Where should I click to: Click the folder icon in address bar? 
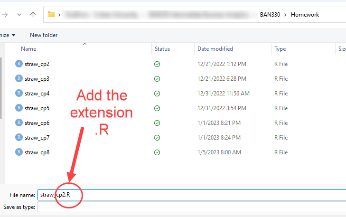(51, 15)
